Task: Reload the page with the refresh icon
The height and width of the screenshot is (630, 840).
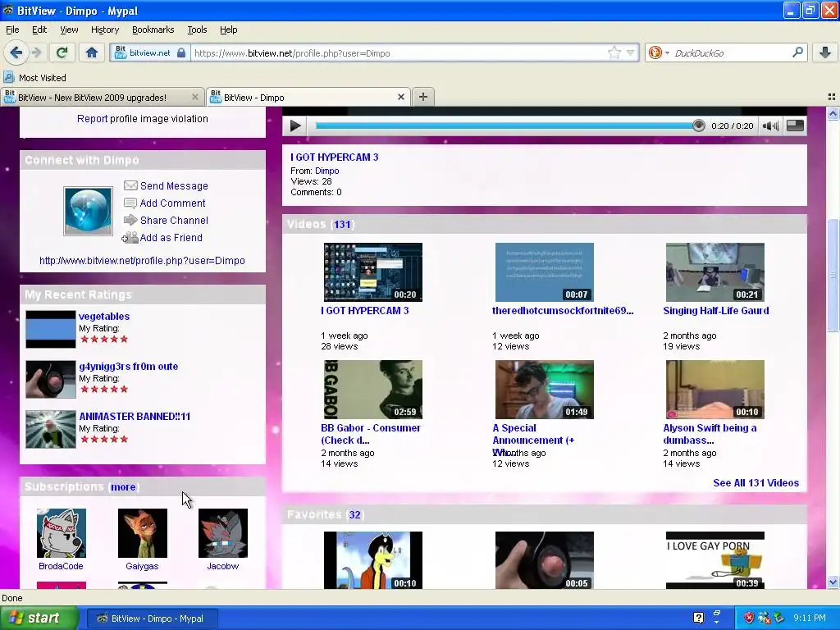Action: click(62, 52)
